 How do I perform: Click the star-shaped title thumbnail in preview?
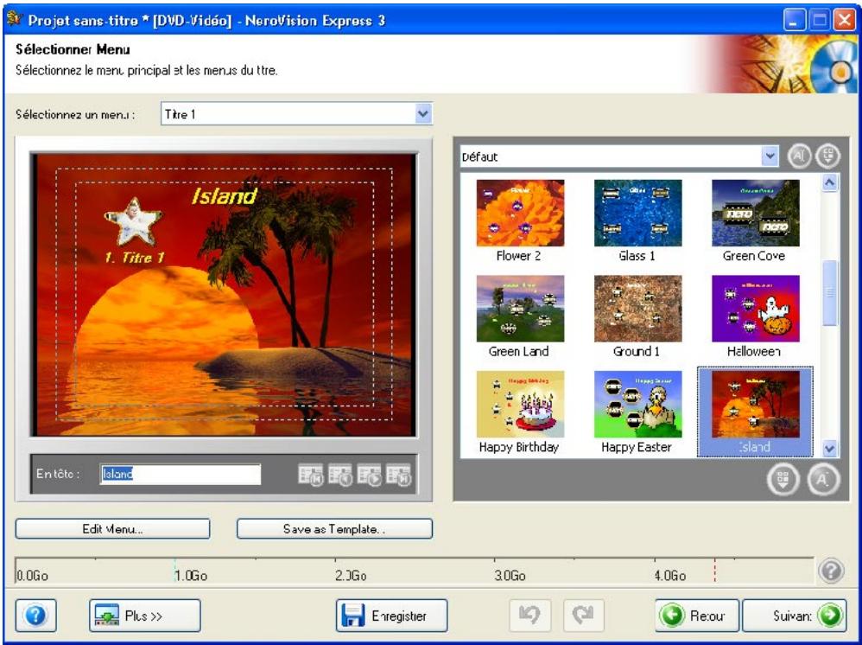[x=134, y=222]
